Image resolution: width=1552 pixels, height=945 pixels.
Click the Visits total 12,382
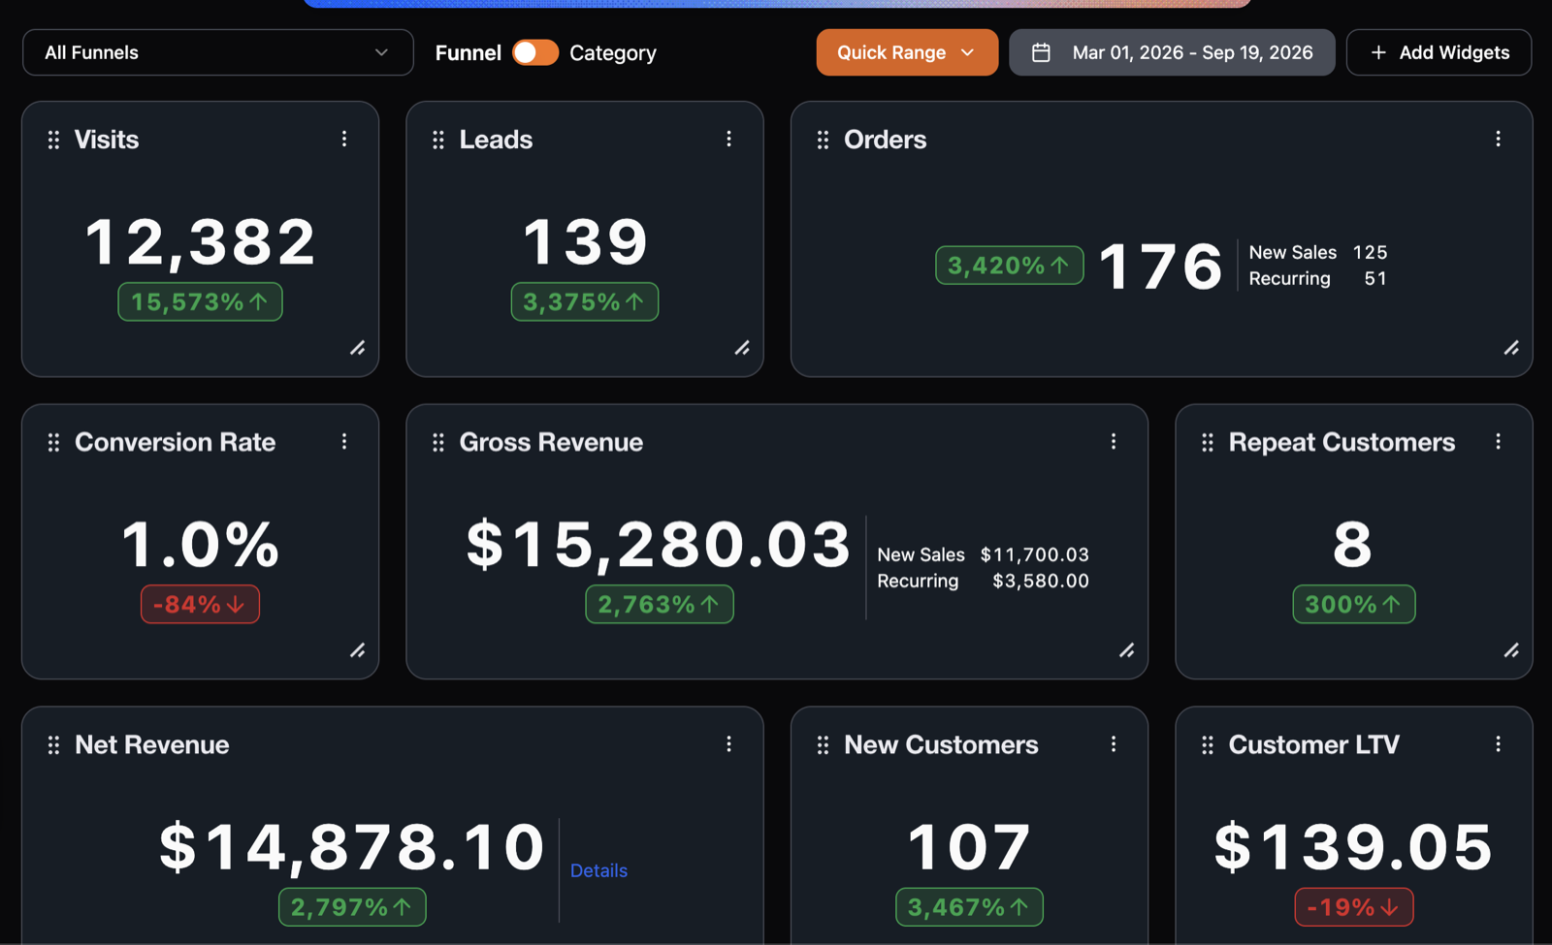pyautogui.click(x=200, y=241)
